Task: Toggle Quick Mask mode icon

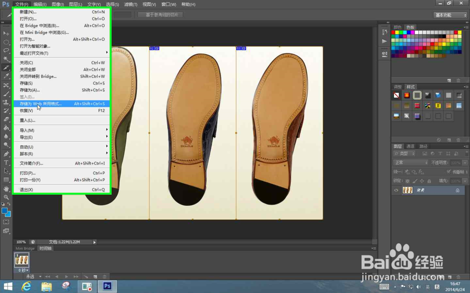Action: pos(6,222)
